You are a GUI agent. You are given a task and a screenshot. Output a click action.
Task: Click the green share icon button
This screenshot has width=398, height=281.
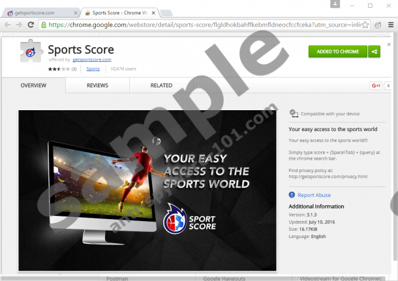point(375,52)
